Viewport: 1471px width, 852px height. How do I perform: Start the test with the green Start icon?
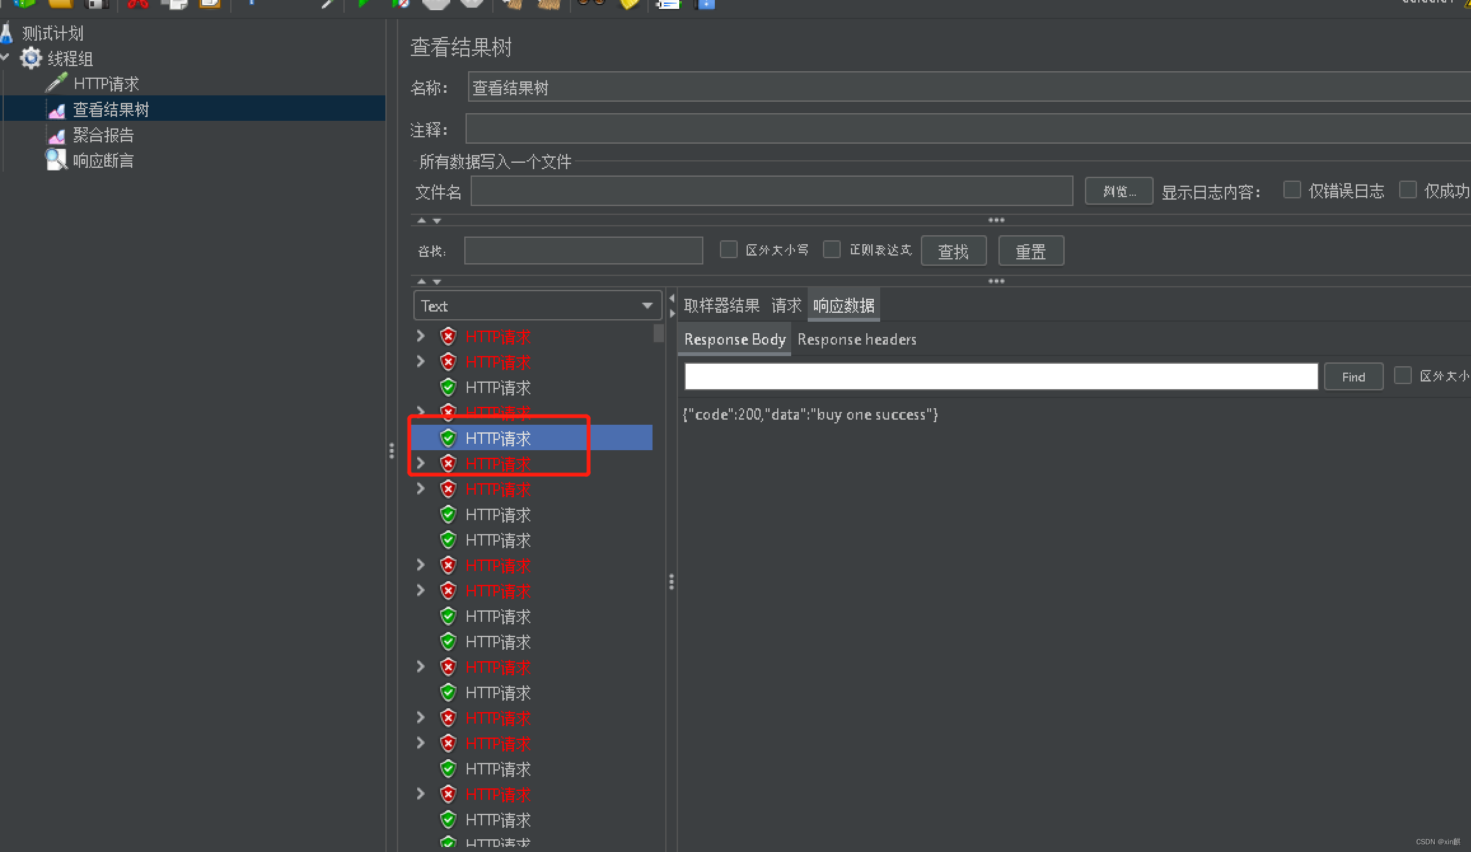coord(363,4)
